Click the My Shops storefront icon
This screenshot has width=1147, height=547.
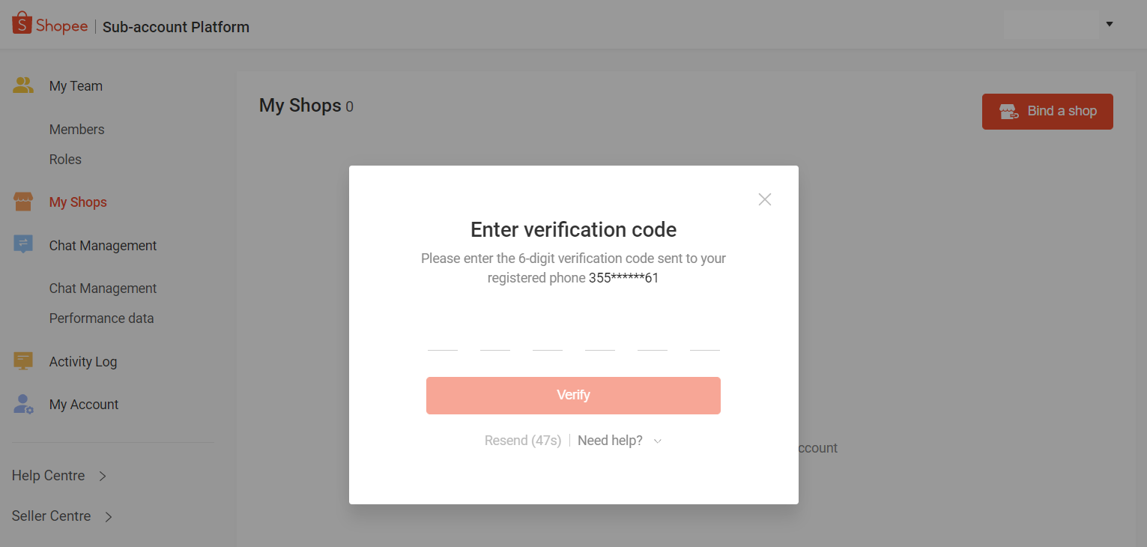click(23, 201)
